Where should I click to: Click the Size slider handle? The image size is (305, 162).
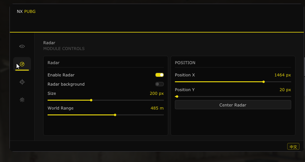[x=91, y=100]
